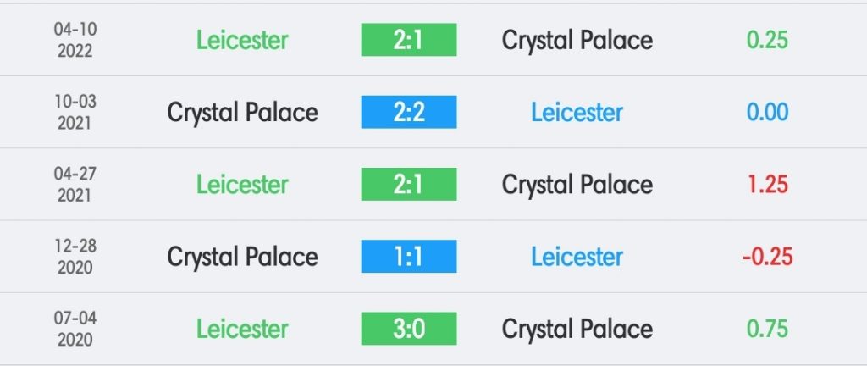Click the 0.75 handicap value
This screenshot has width=867, height=366.
767,329
